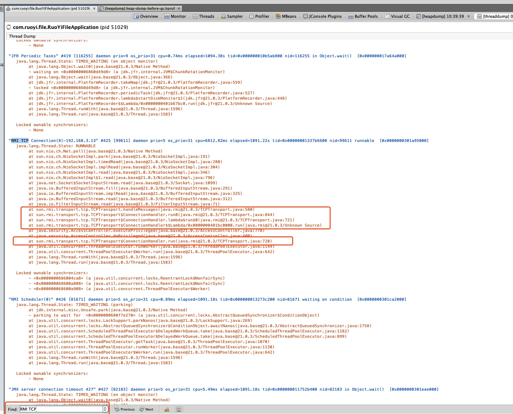Click in the Find text field
513x414 pixels.
pyautogui.click(x=61, y=409)
